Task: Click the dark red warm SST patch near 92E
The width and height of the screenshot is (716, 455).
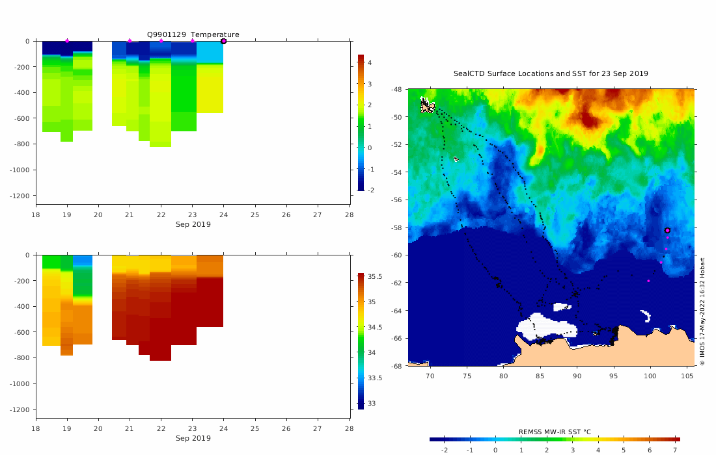Action: (x=589, y=120)
